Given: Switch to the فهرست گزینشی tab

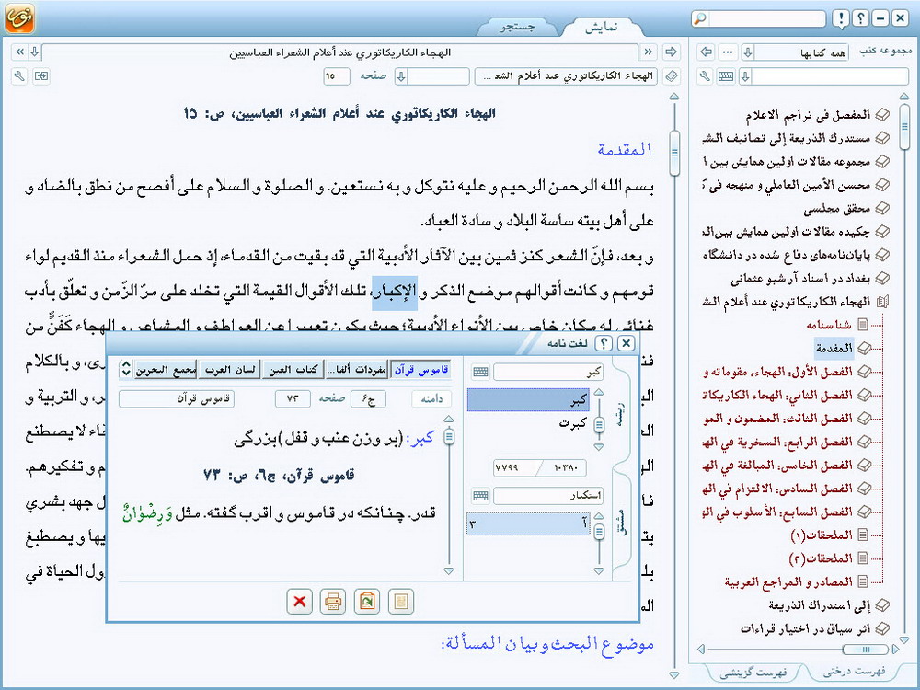Looking at the screenshot, I should (x=753, y=673).
